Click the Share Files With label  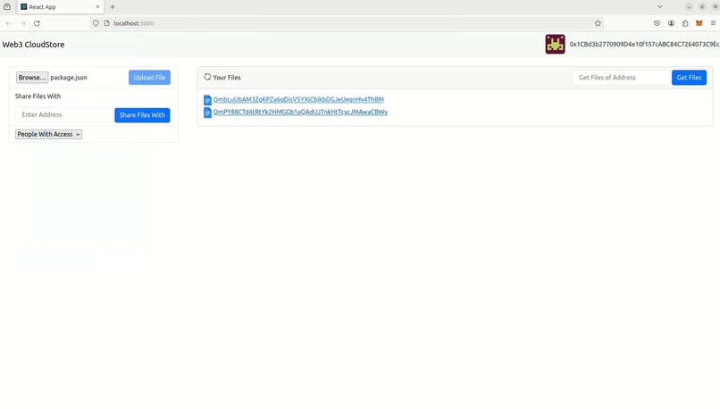pos(38,96)
